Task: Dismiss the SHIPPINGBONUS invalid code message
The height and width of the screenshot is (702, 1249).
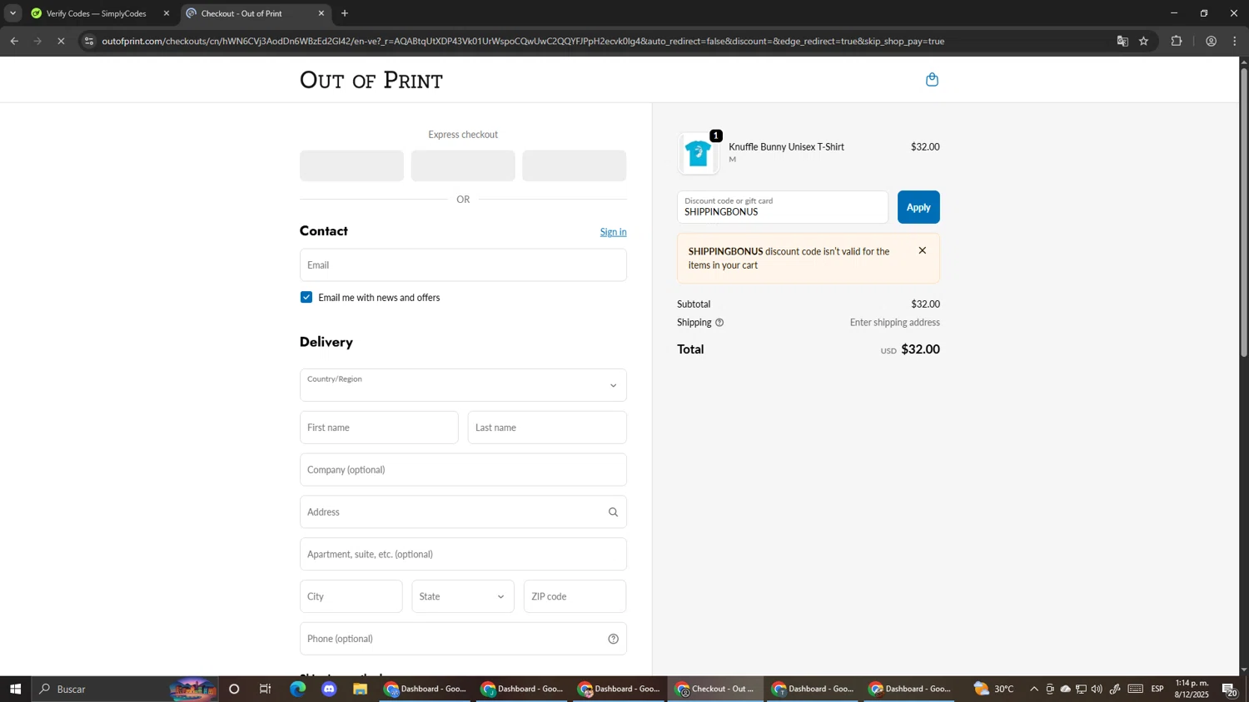Action: (922, 250)
